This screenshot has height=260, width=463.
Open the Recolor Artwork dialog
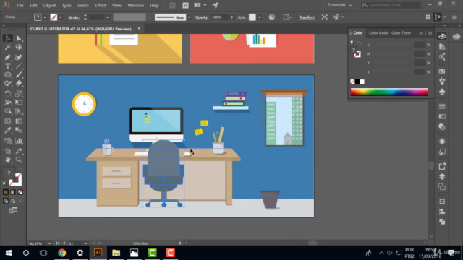(x=272, y=17)
